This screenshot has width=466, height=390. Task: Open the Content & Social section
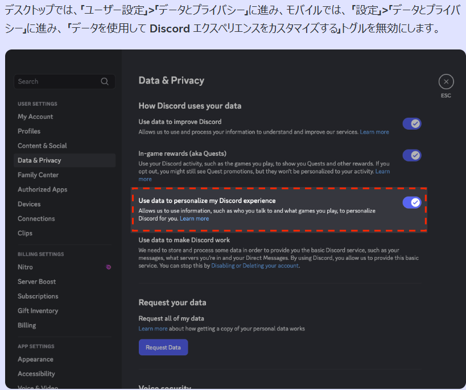click(x=43, y=146)
